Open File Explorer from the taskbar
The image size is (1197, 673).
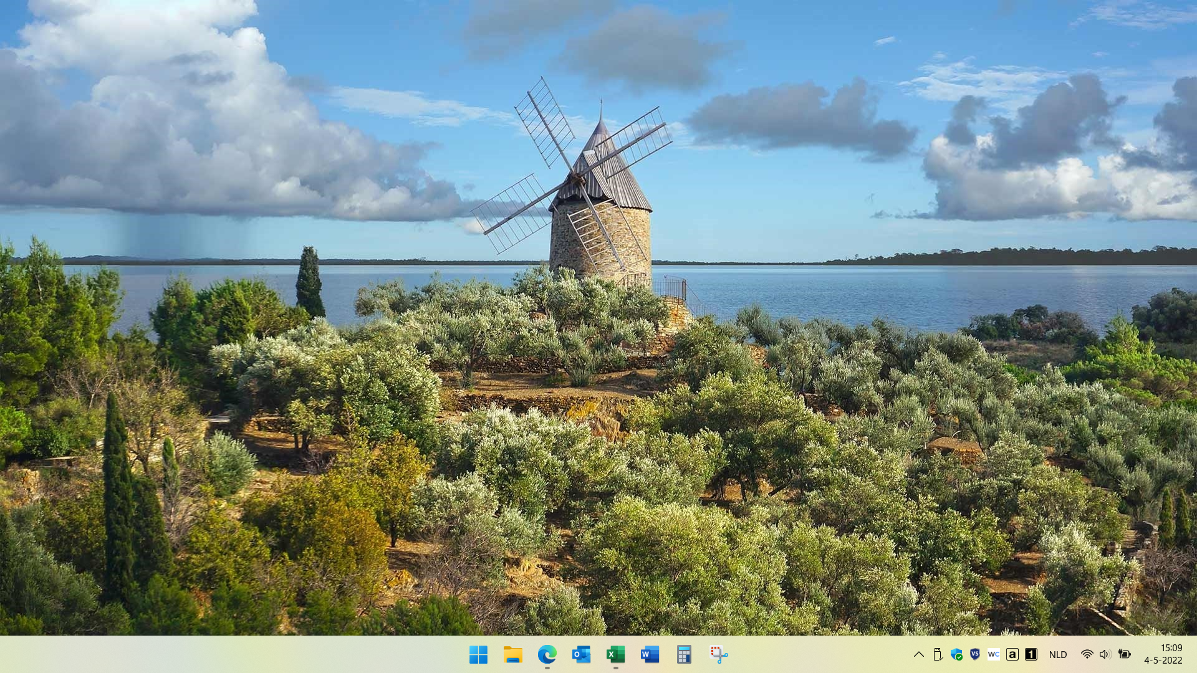coord(512,654)
